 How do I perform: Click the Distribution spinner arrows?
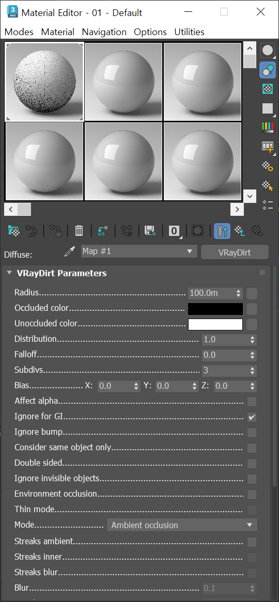click(x=253, y=340)
